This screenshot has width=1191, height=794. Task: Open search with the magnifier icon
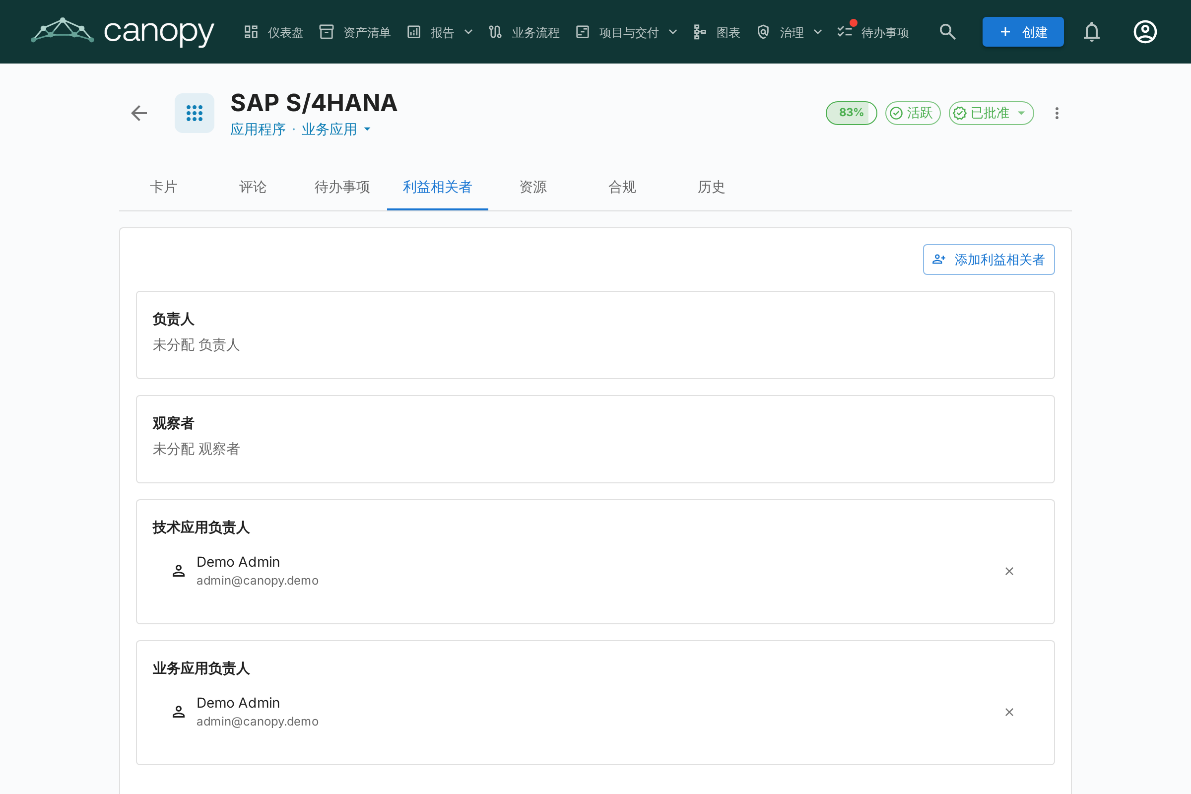tap(947, 32)
